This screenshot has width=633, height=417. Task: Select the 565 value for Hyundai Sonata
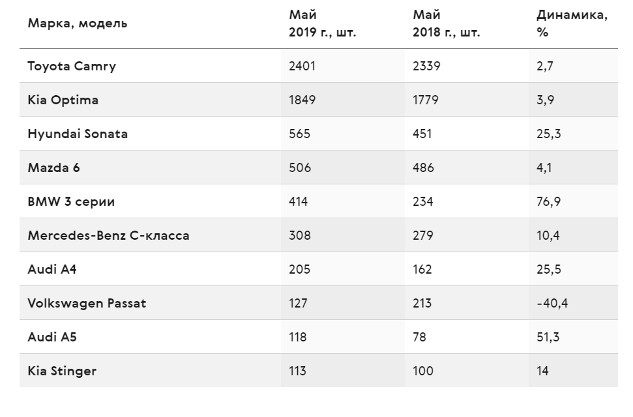(x=299, y=134)
